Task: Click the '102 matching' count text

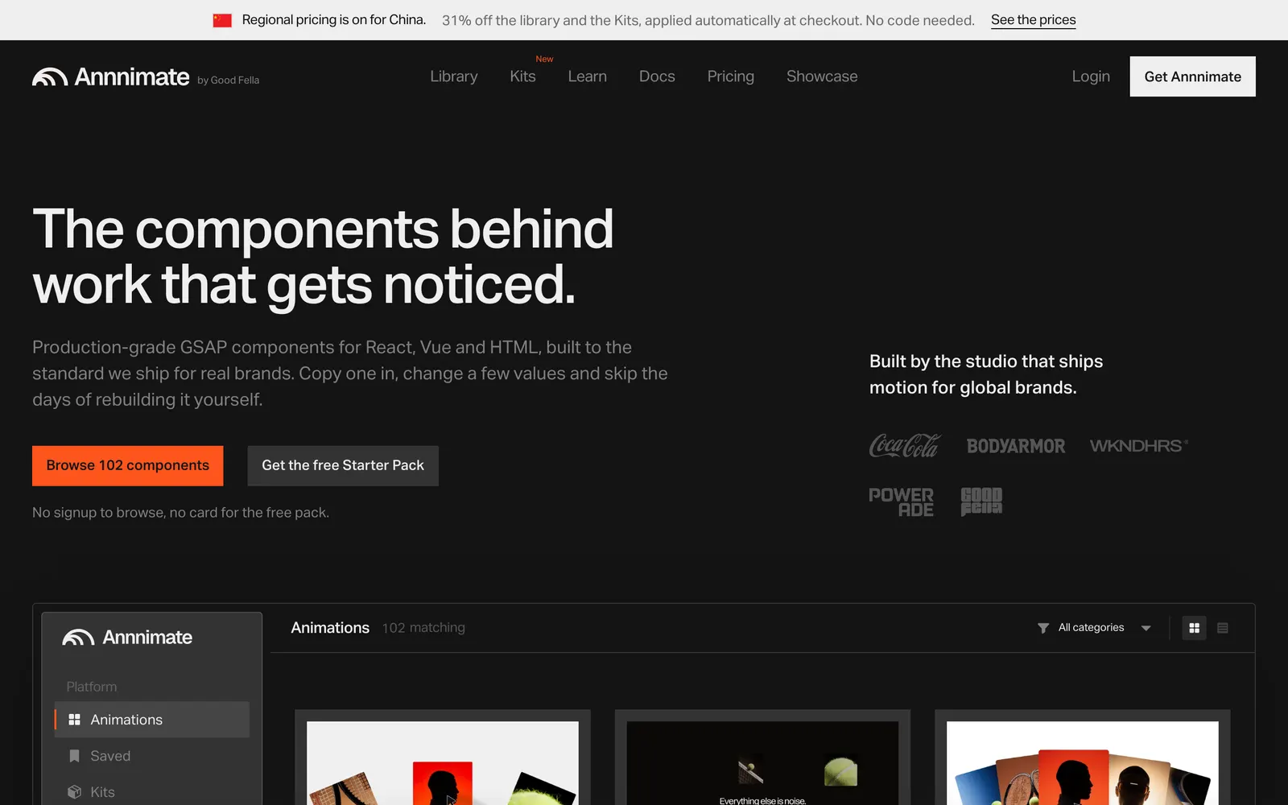Action: click(423, 628)
